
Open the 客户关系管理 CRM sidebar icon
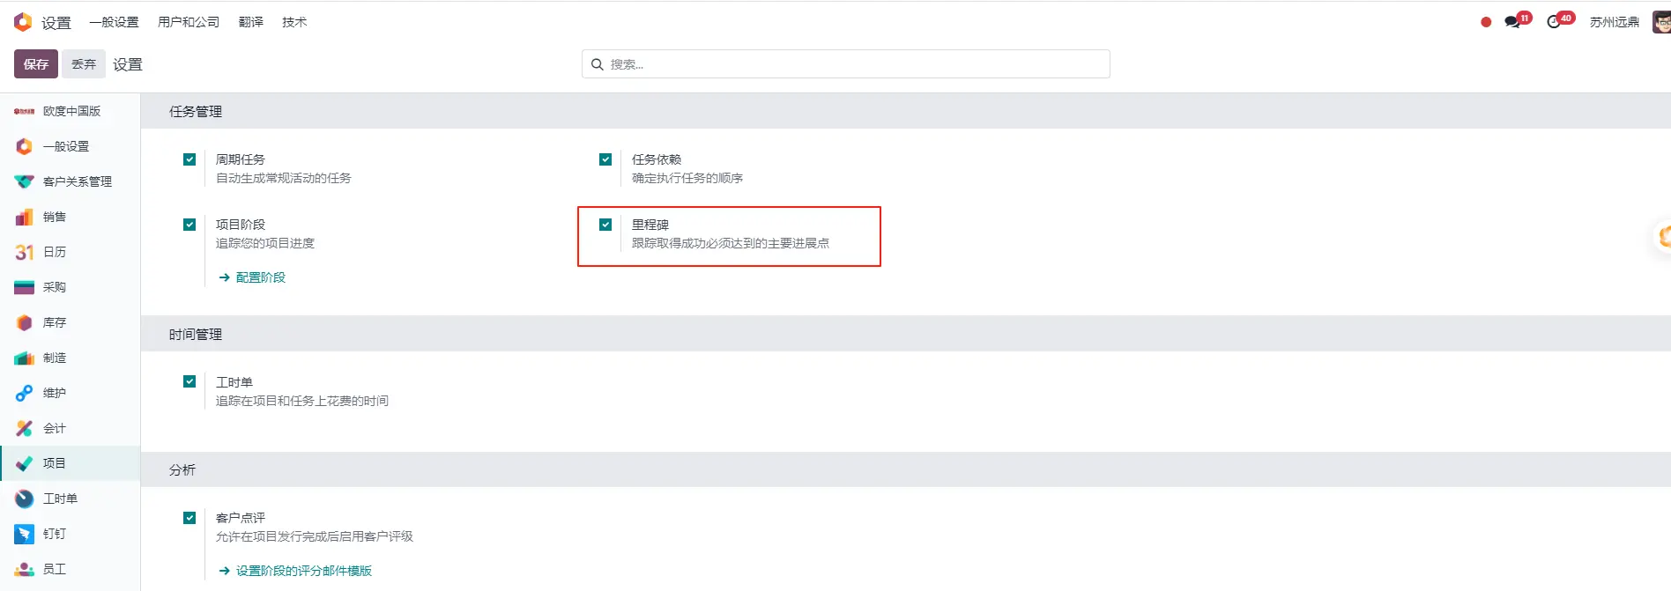25,181
